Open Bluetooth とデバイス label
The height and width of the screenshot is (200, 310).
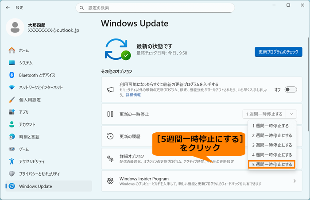(37, 75)
